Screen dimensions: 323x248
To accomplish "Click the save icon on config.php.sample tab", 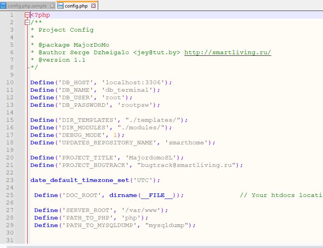I will [4, 6].
